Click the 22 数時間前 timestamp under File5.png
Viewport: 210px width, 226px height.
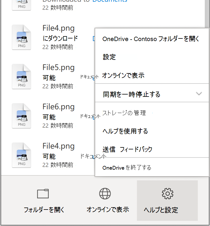click(x=58, y=86)
